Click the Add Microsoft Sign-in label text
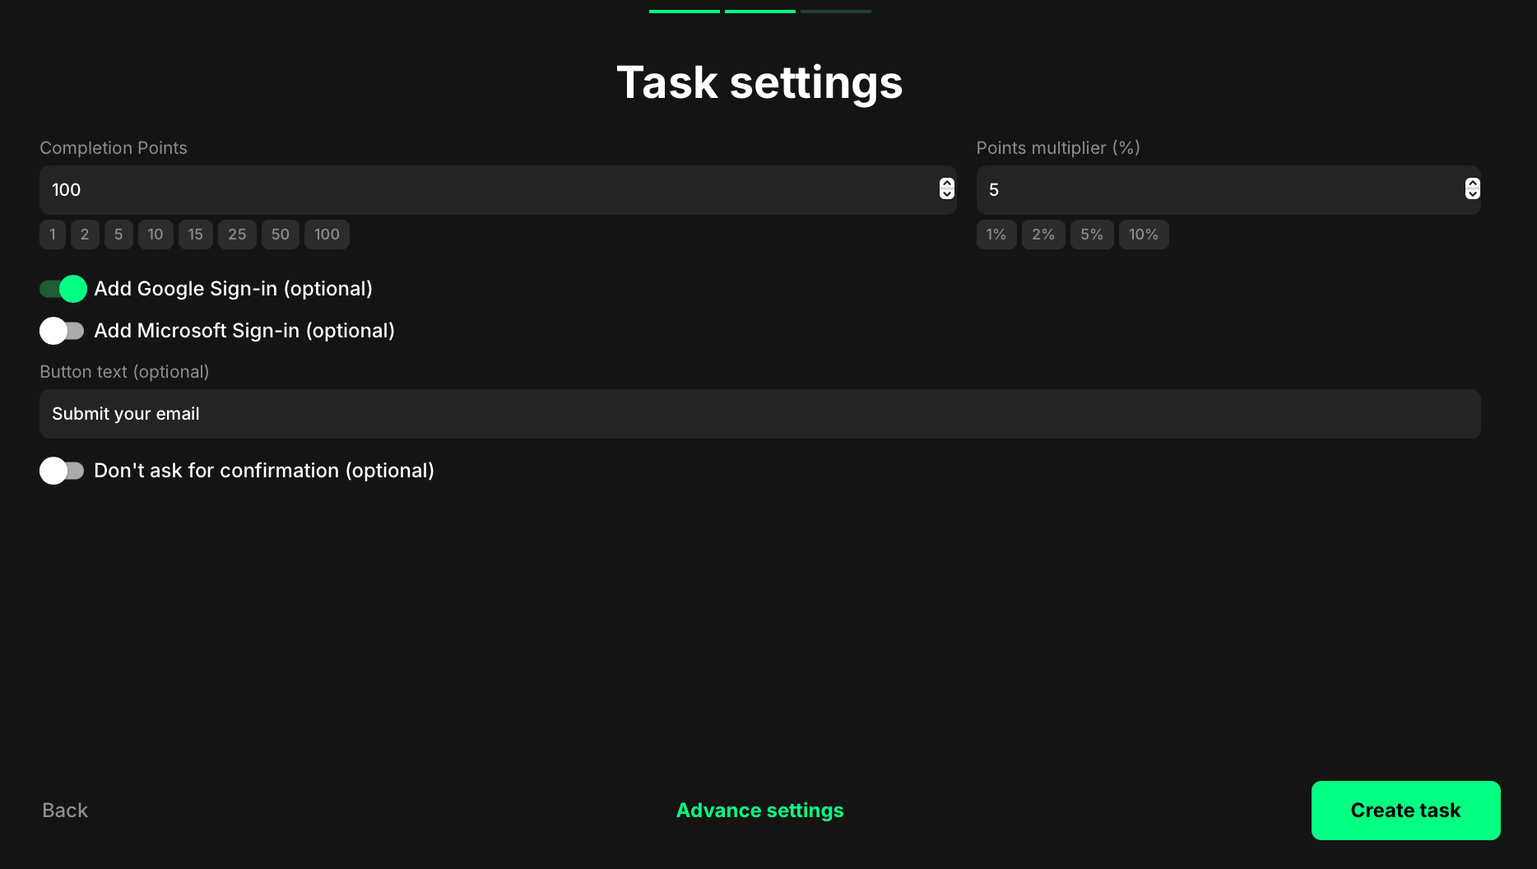1537x869 pixels. [244, 331]
